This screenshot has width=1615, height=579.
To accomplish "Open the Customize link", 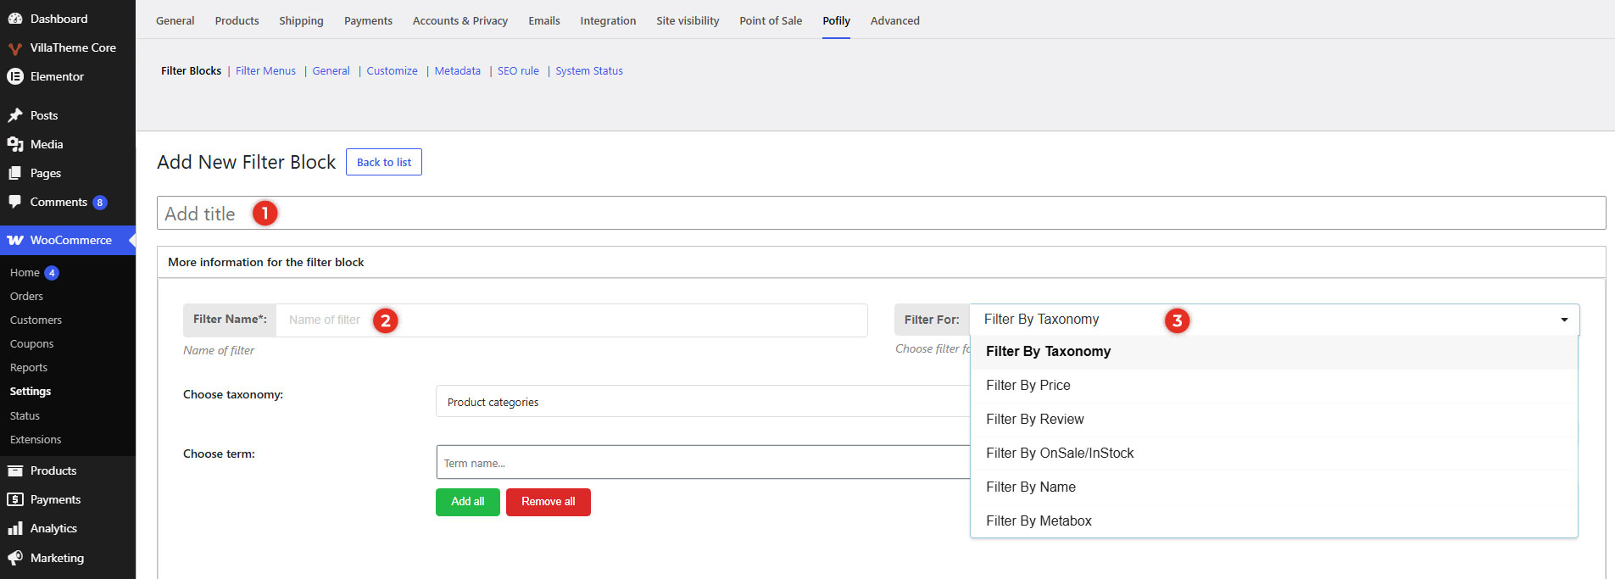I will (392, 70).
